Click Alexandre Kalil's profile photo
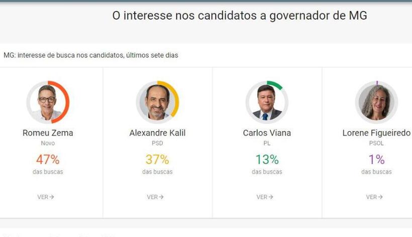Image resolution: width=412 pixels, height=237 pixels. pyautogui.click(x=157, y=102)
